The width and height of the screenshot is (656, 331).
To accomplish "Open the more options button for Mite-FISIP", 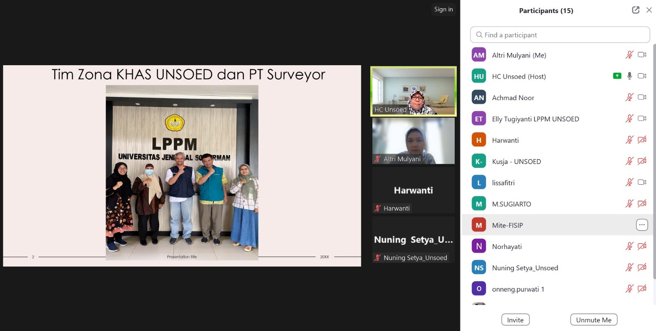I will click(x=642, y=225).
